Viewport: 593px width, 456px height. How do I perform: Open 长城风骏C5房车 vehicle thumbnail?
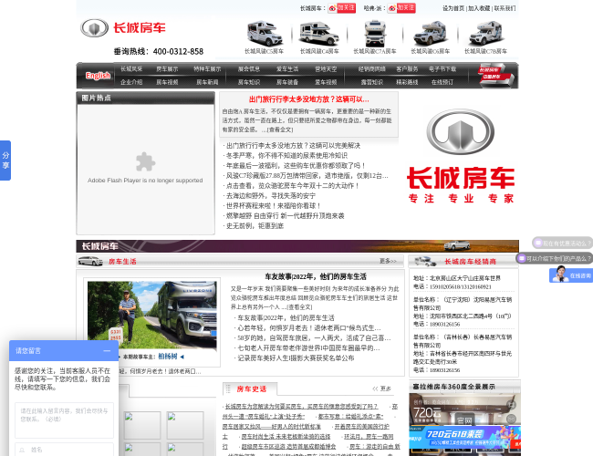tap(265, 33)
